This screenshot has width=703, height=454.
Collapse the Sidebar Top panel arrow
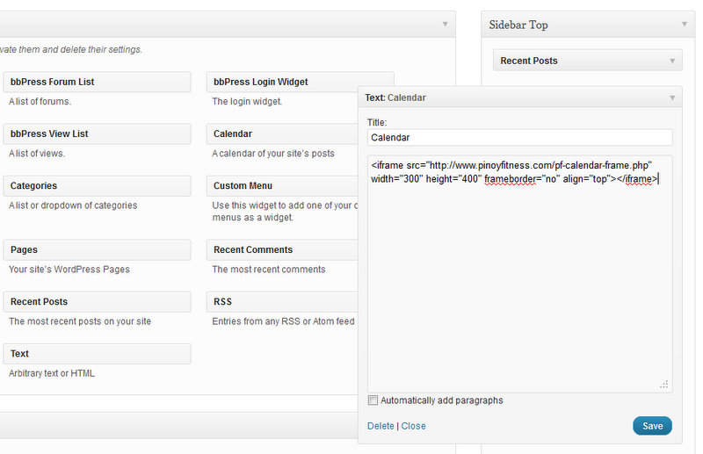[x=684, y=25]
